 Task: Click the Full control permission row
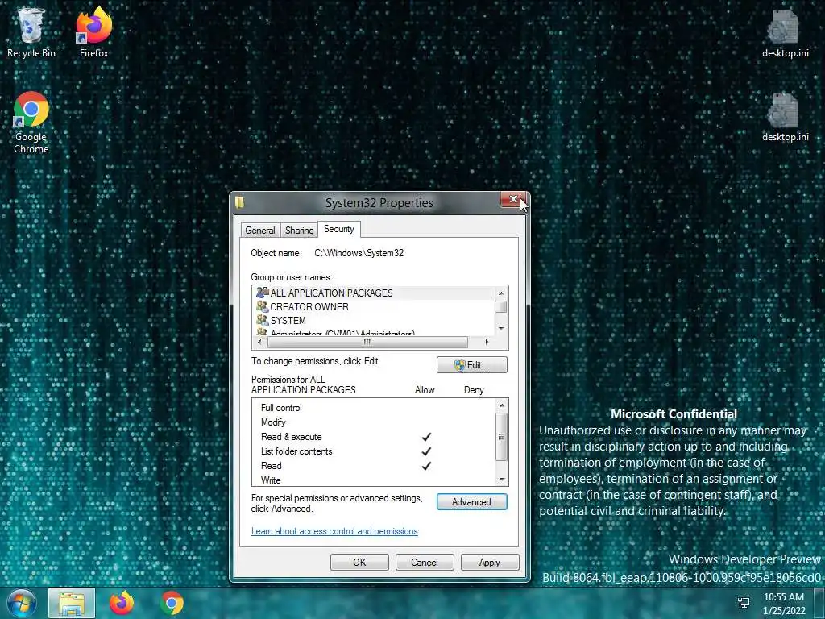(x=374, y=407)
